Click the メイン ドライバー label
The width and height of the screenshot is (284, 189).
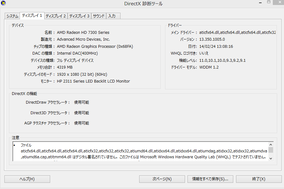click(x=184, y=33)
